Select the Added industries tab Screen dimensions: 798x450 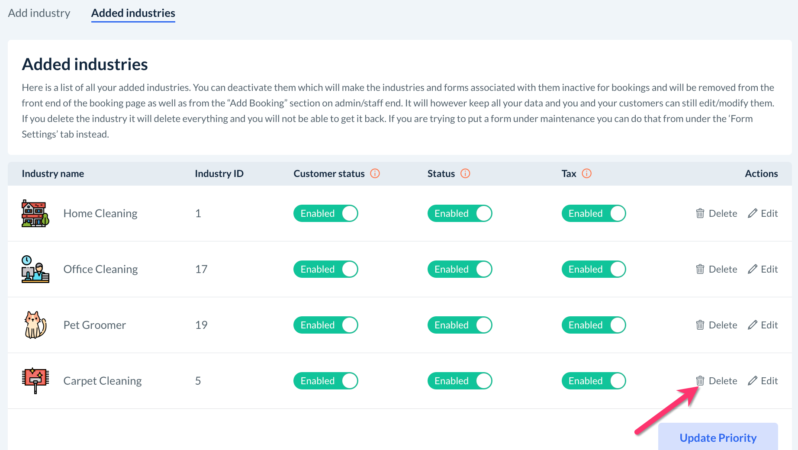133,13
